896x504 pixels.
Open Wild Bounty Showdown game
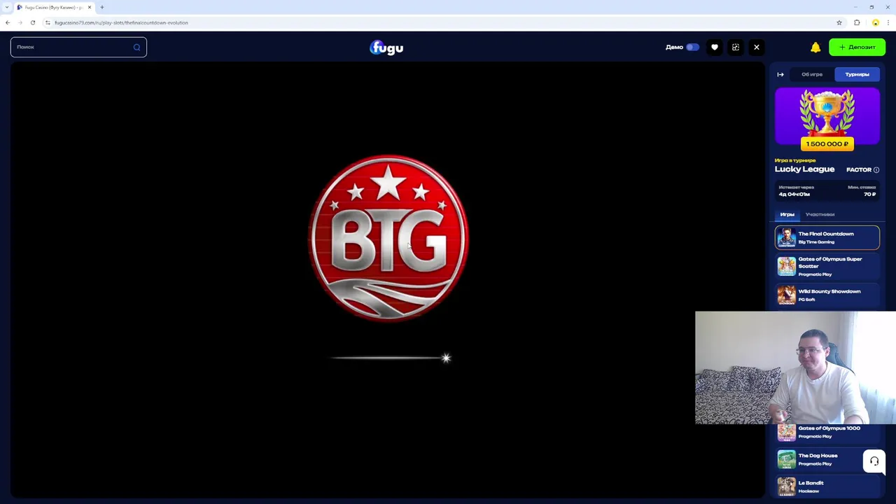(x=827, y=295)
